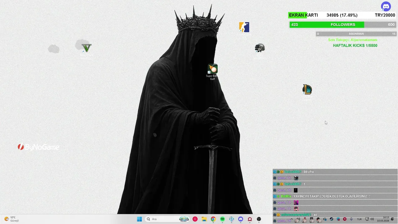Switch to Discord on the taskbar
398x224 pixels.
[x=240, y=219]
